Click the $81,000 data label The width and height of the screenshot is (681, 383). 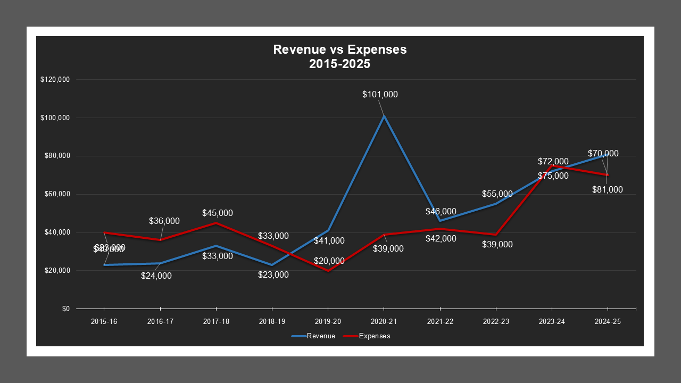(x=607, y=189)
